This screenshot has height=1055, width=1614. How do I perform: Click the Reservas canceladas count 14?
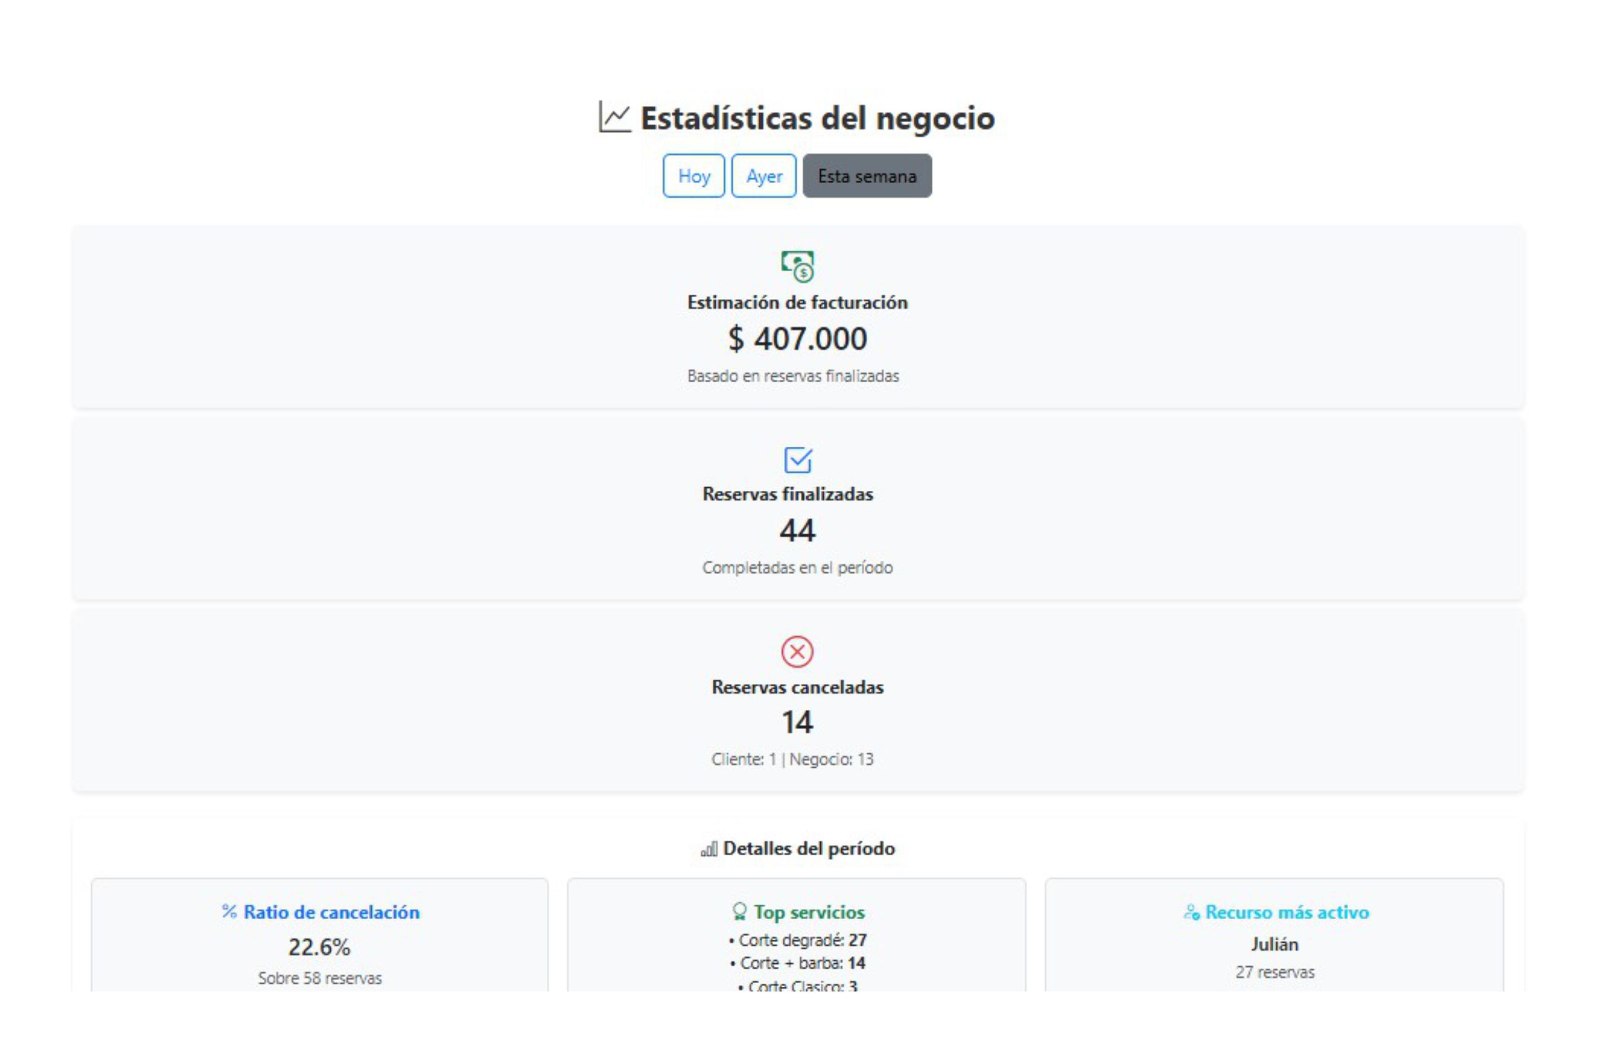click(798, 722)
